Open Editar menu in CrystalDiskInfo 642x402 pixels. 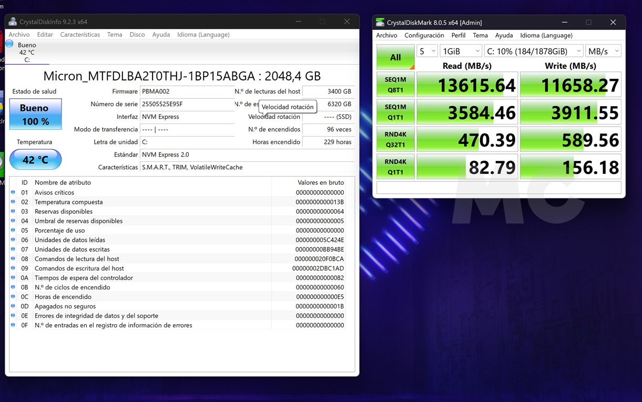pos(45,35)
